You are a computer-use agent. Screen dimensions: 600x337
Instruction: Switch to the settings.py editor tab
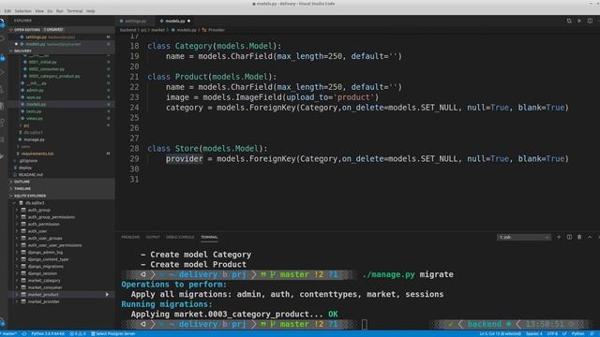point(135,21)
